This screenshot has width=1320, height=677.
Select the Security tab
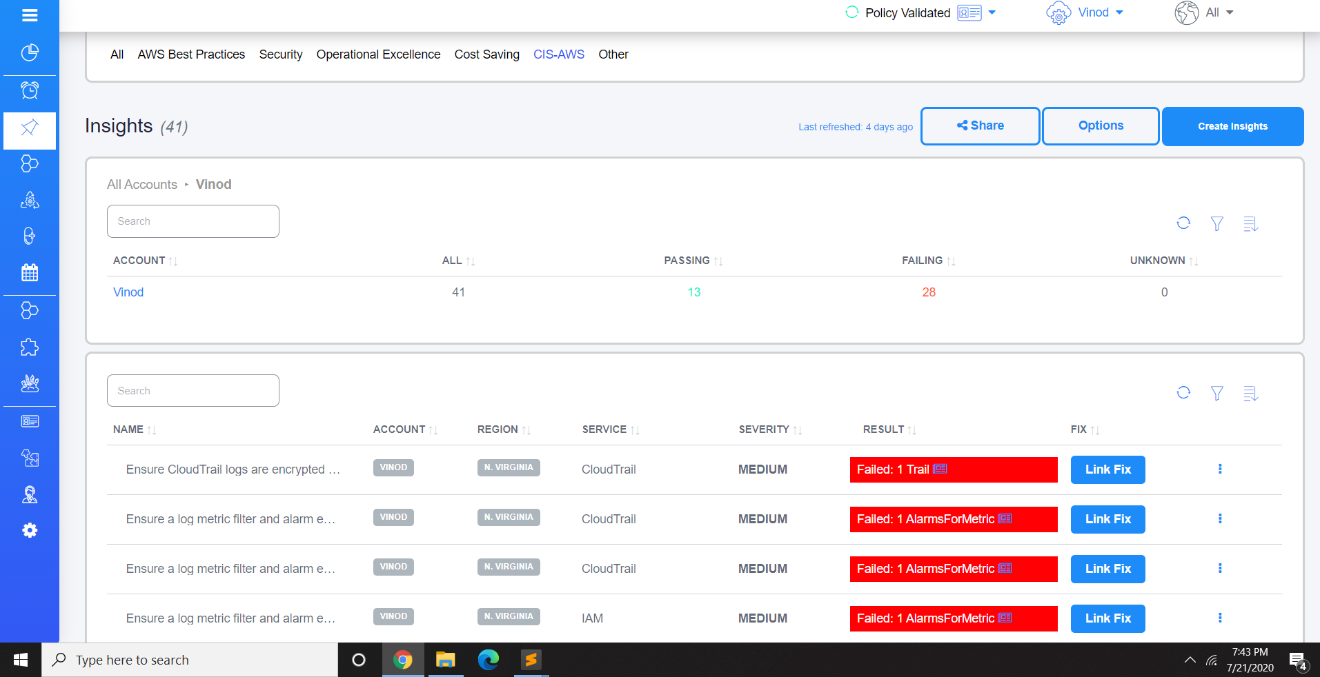pyautogui.click(x=281, y=54)
